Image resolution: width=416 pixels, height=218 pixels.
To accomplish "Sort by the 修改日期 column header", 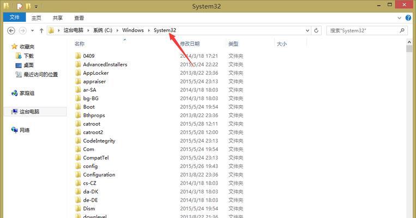I will click(190, 44).
